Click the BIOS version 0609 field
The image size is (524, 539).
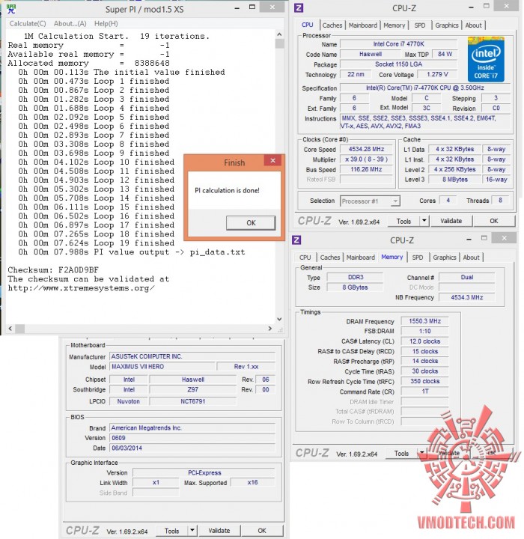[x=192, y=438]
